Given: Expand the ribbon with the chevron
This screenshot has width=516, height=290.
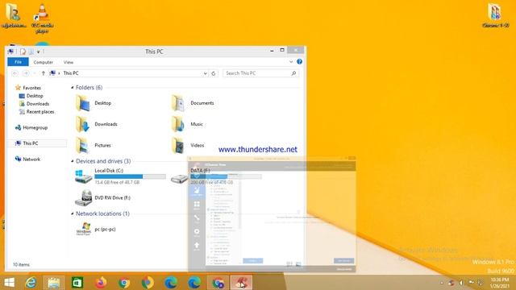Looking at the screenshot, I should click(x=291, y=61).
